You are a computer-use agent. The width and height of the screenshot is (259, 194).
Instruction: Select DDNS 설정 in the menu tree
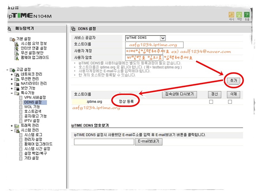[33, 102]
